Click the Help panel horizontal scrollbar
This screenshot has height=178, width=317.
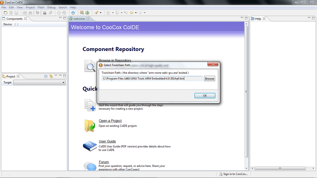coord(280,168)
